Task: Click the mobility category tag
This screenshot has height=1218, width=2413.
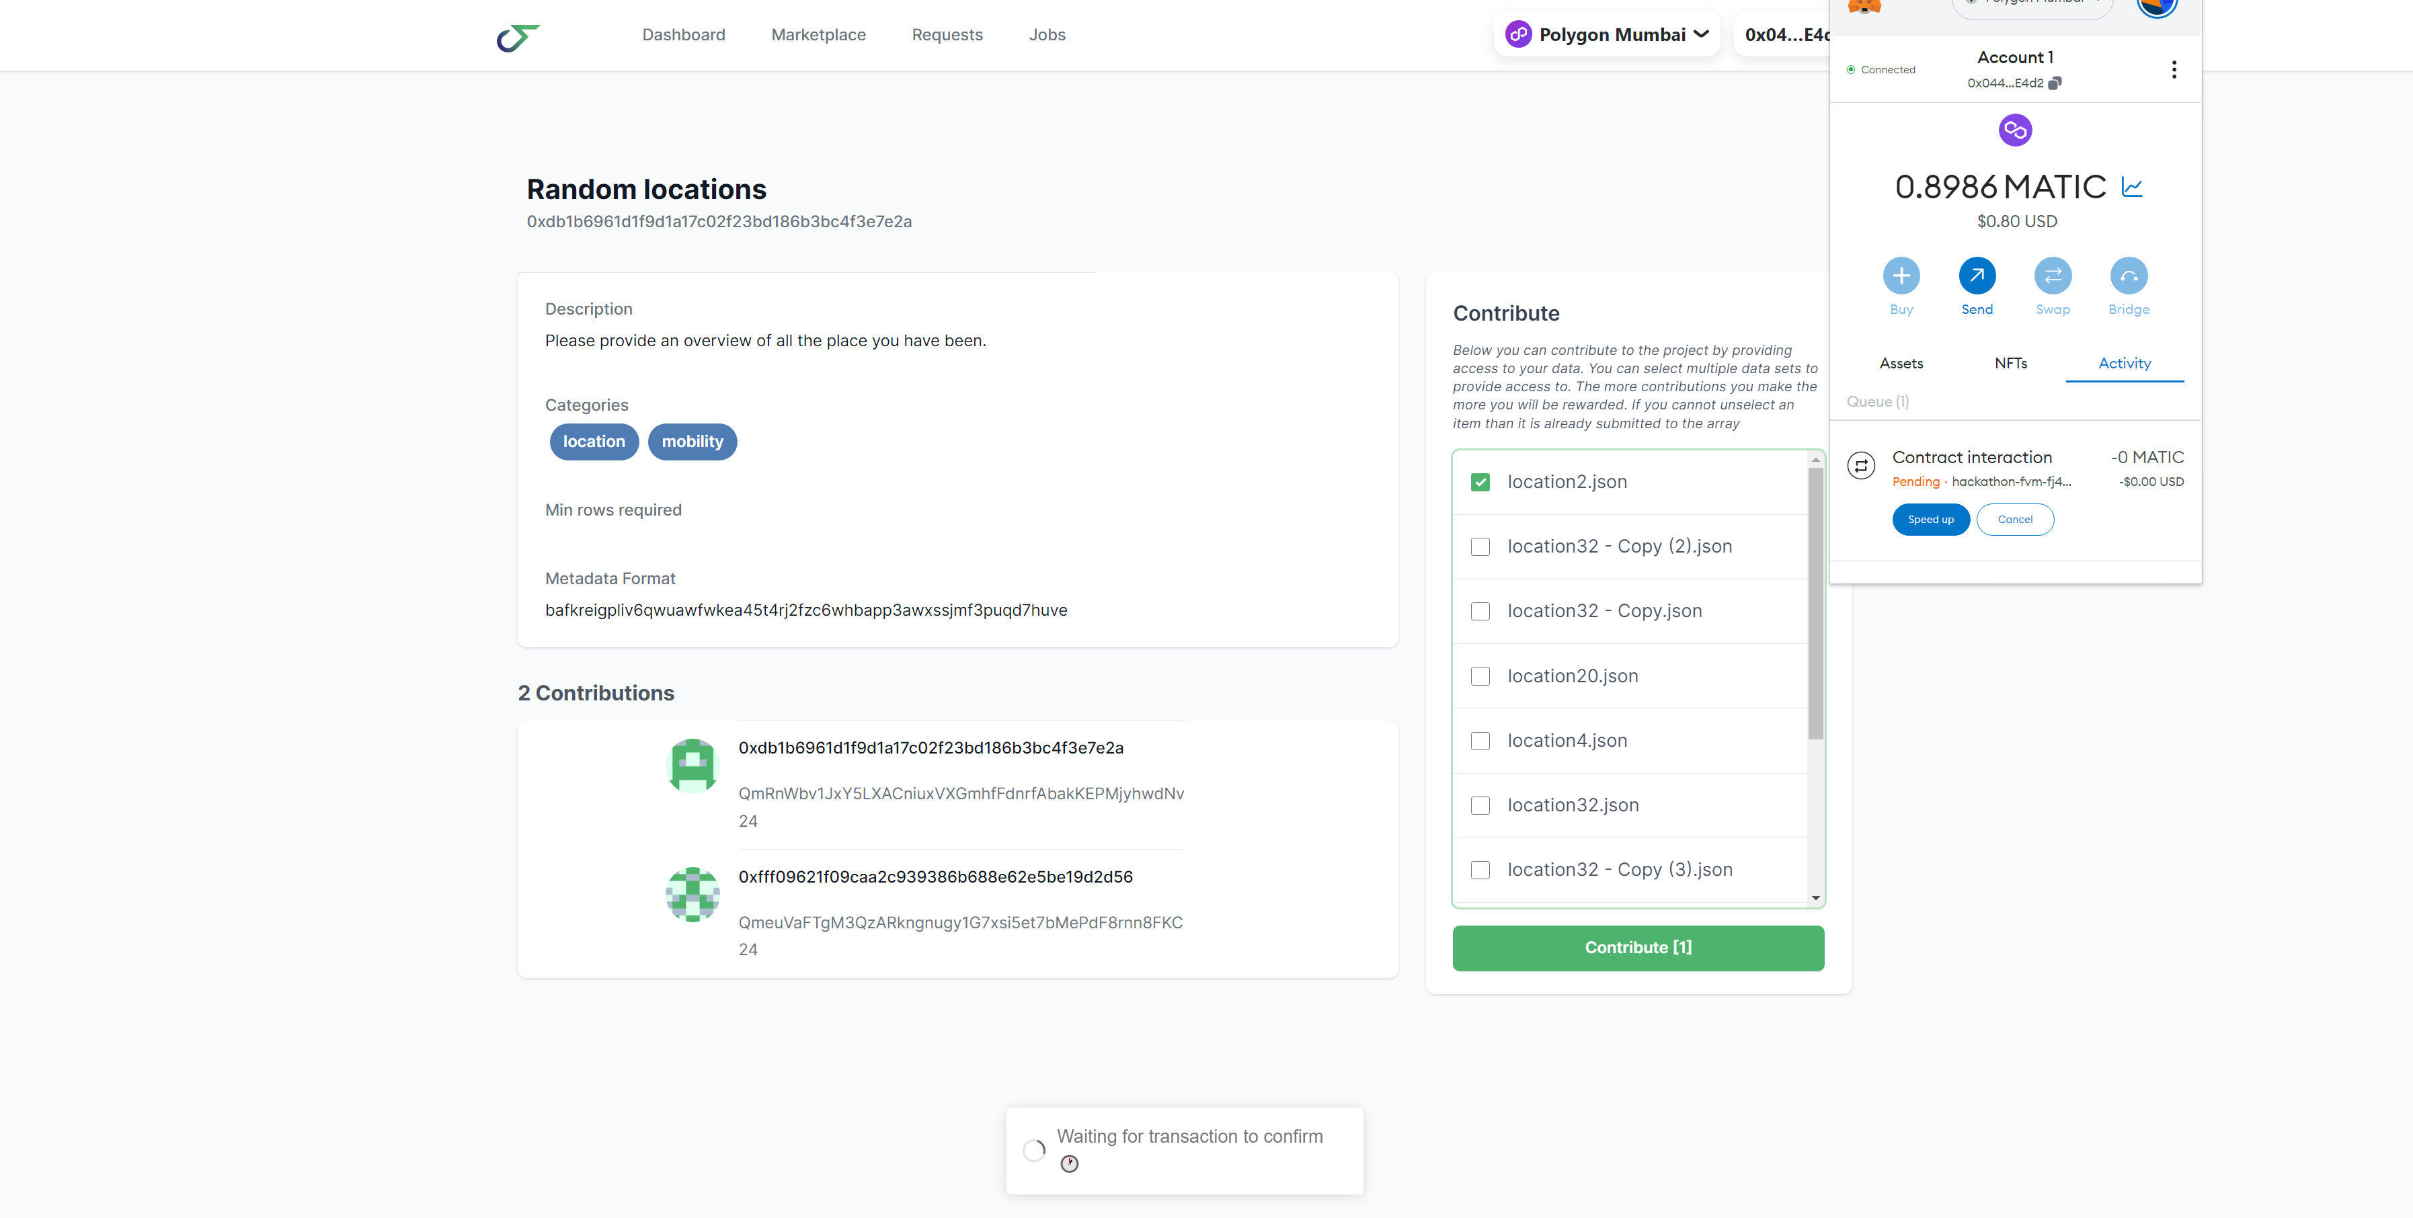Action: point(693,441)
